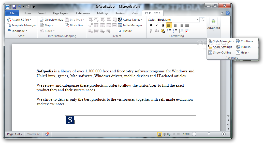Image resolution: width=264 pixels, height=144 pixels.
Task: Click the vertical scrollbar down arrow
Action: [x=228, y=116]
